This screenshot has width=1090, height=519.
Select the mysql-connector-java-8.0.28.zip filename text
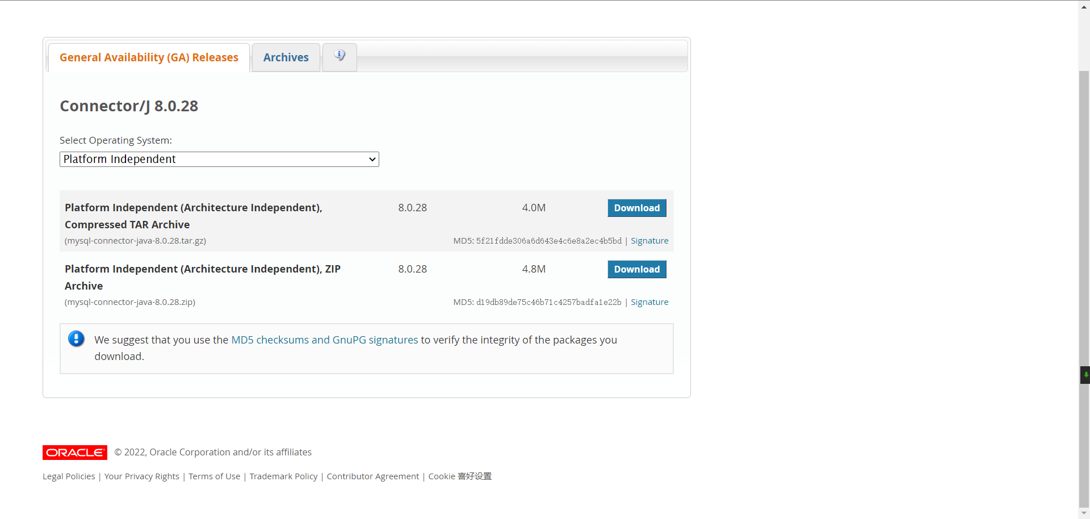tap(130, 302)
